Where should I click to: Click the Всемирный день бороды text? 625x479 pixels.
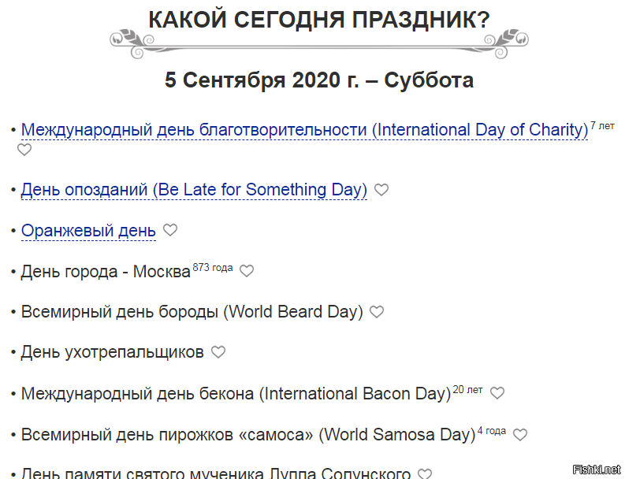192,312
